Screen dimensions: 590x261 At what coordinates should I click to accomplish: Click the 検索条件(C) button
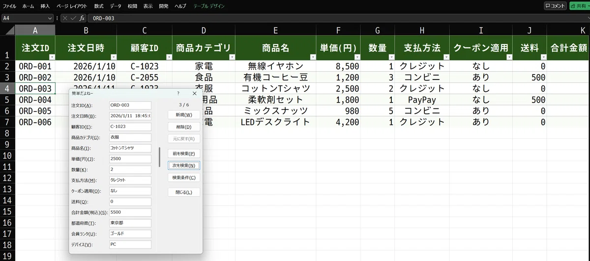click(184, 177)
